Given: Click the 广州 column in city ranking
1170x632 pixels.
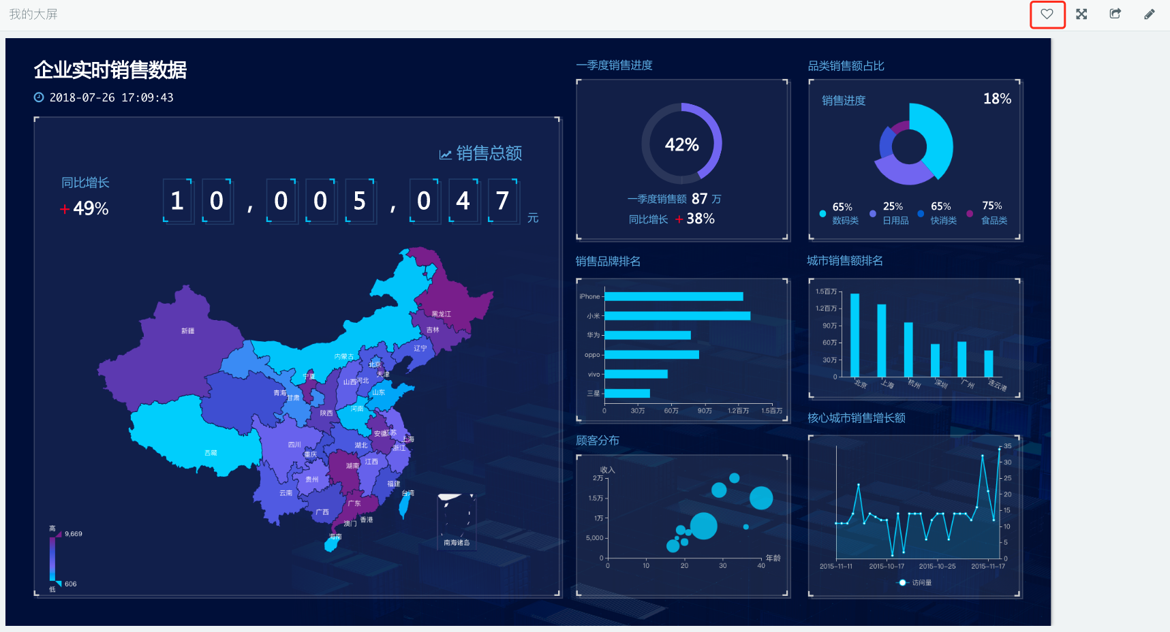Looking at the screenshot, I should 961,359.
